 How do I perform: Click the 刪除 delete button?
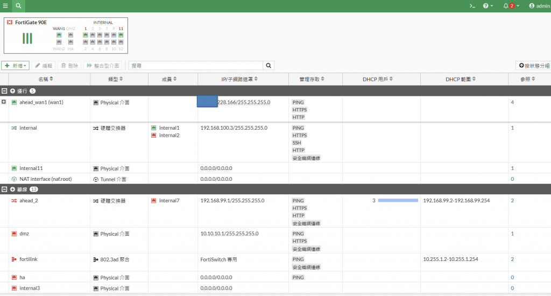[69, 66]
